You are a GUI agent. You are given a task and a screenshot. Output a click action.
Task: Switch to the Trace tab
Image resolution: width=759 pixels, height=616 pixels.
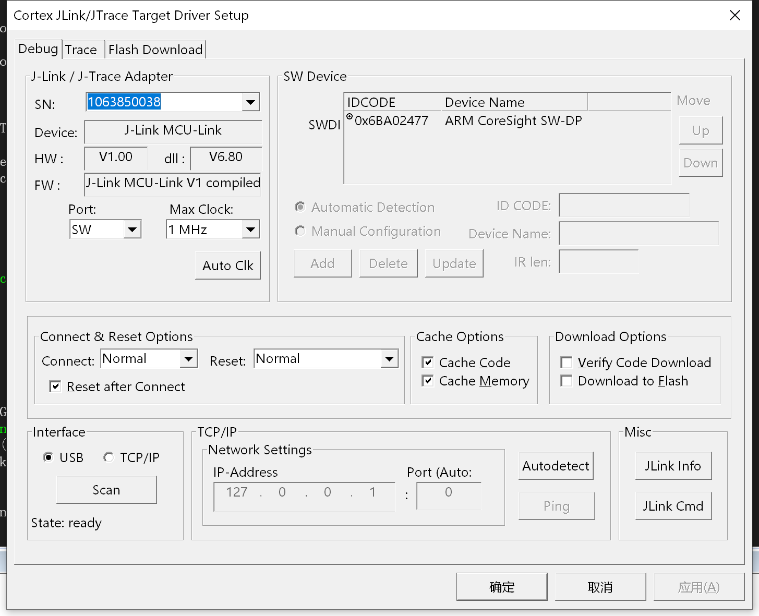click(x=81, y=50)
